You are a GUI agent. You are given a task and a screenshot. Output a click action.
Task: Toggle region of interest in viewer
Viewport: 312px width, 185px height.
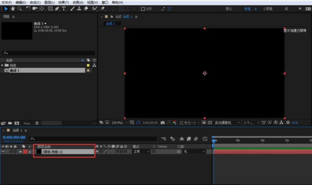[204, 122]
